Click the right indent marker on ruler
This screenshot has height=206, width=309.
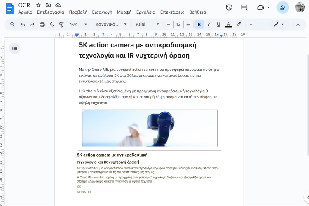pyautogui.click(x=221, y=36)
